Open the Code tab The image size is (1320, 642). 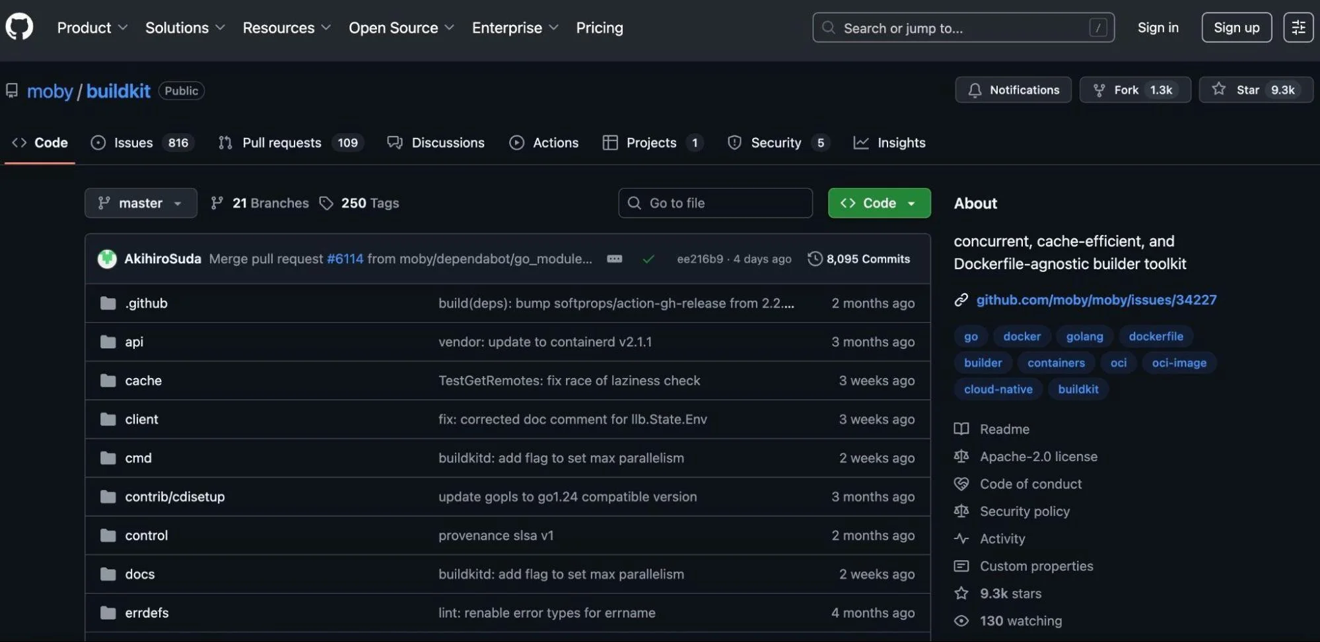point(40,143)
